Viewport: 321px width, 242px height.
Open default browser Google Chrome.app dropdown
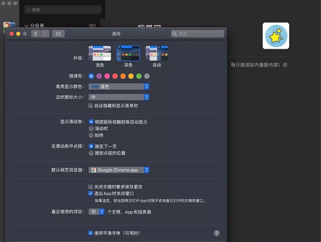click(x=119, y=170)
